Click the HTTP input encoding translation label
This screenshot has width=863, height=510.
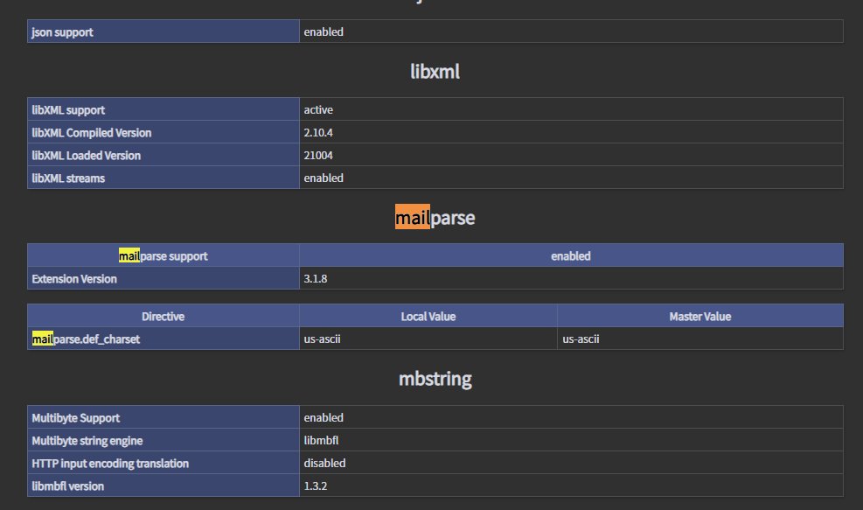(x=110, y=463)
